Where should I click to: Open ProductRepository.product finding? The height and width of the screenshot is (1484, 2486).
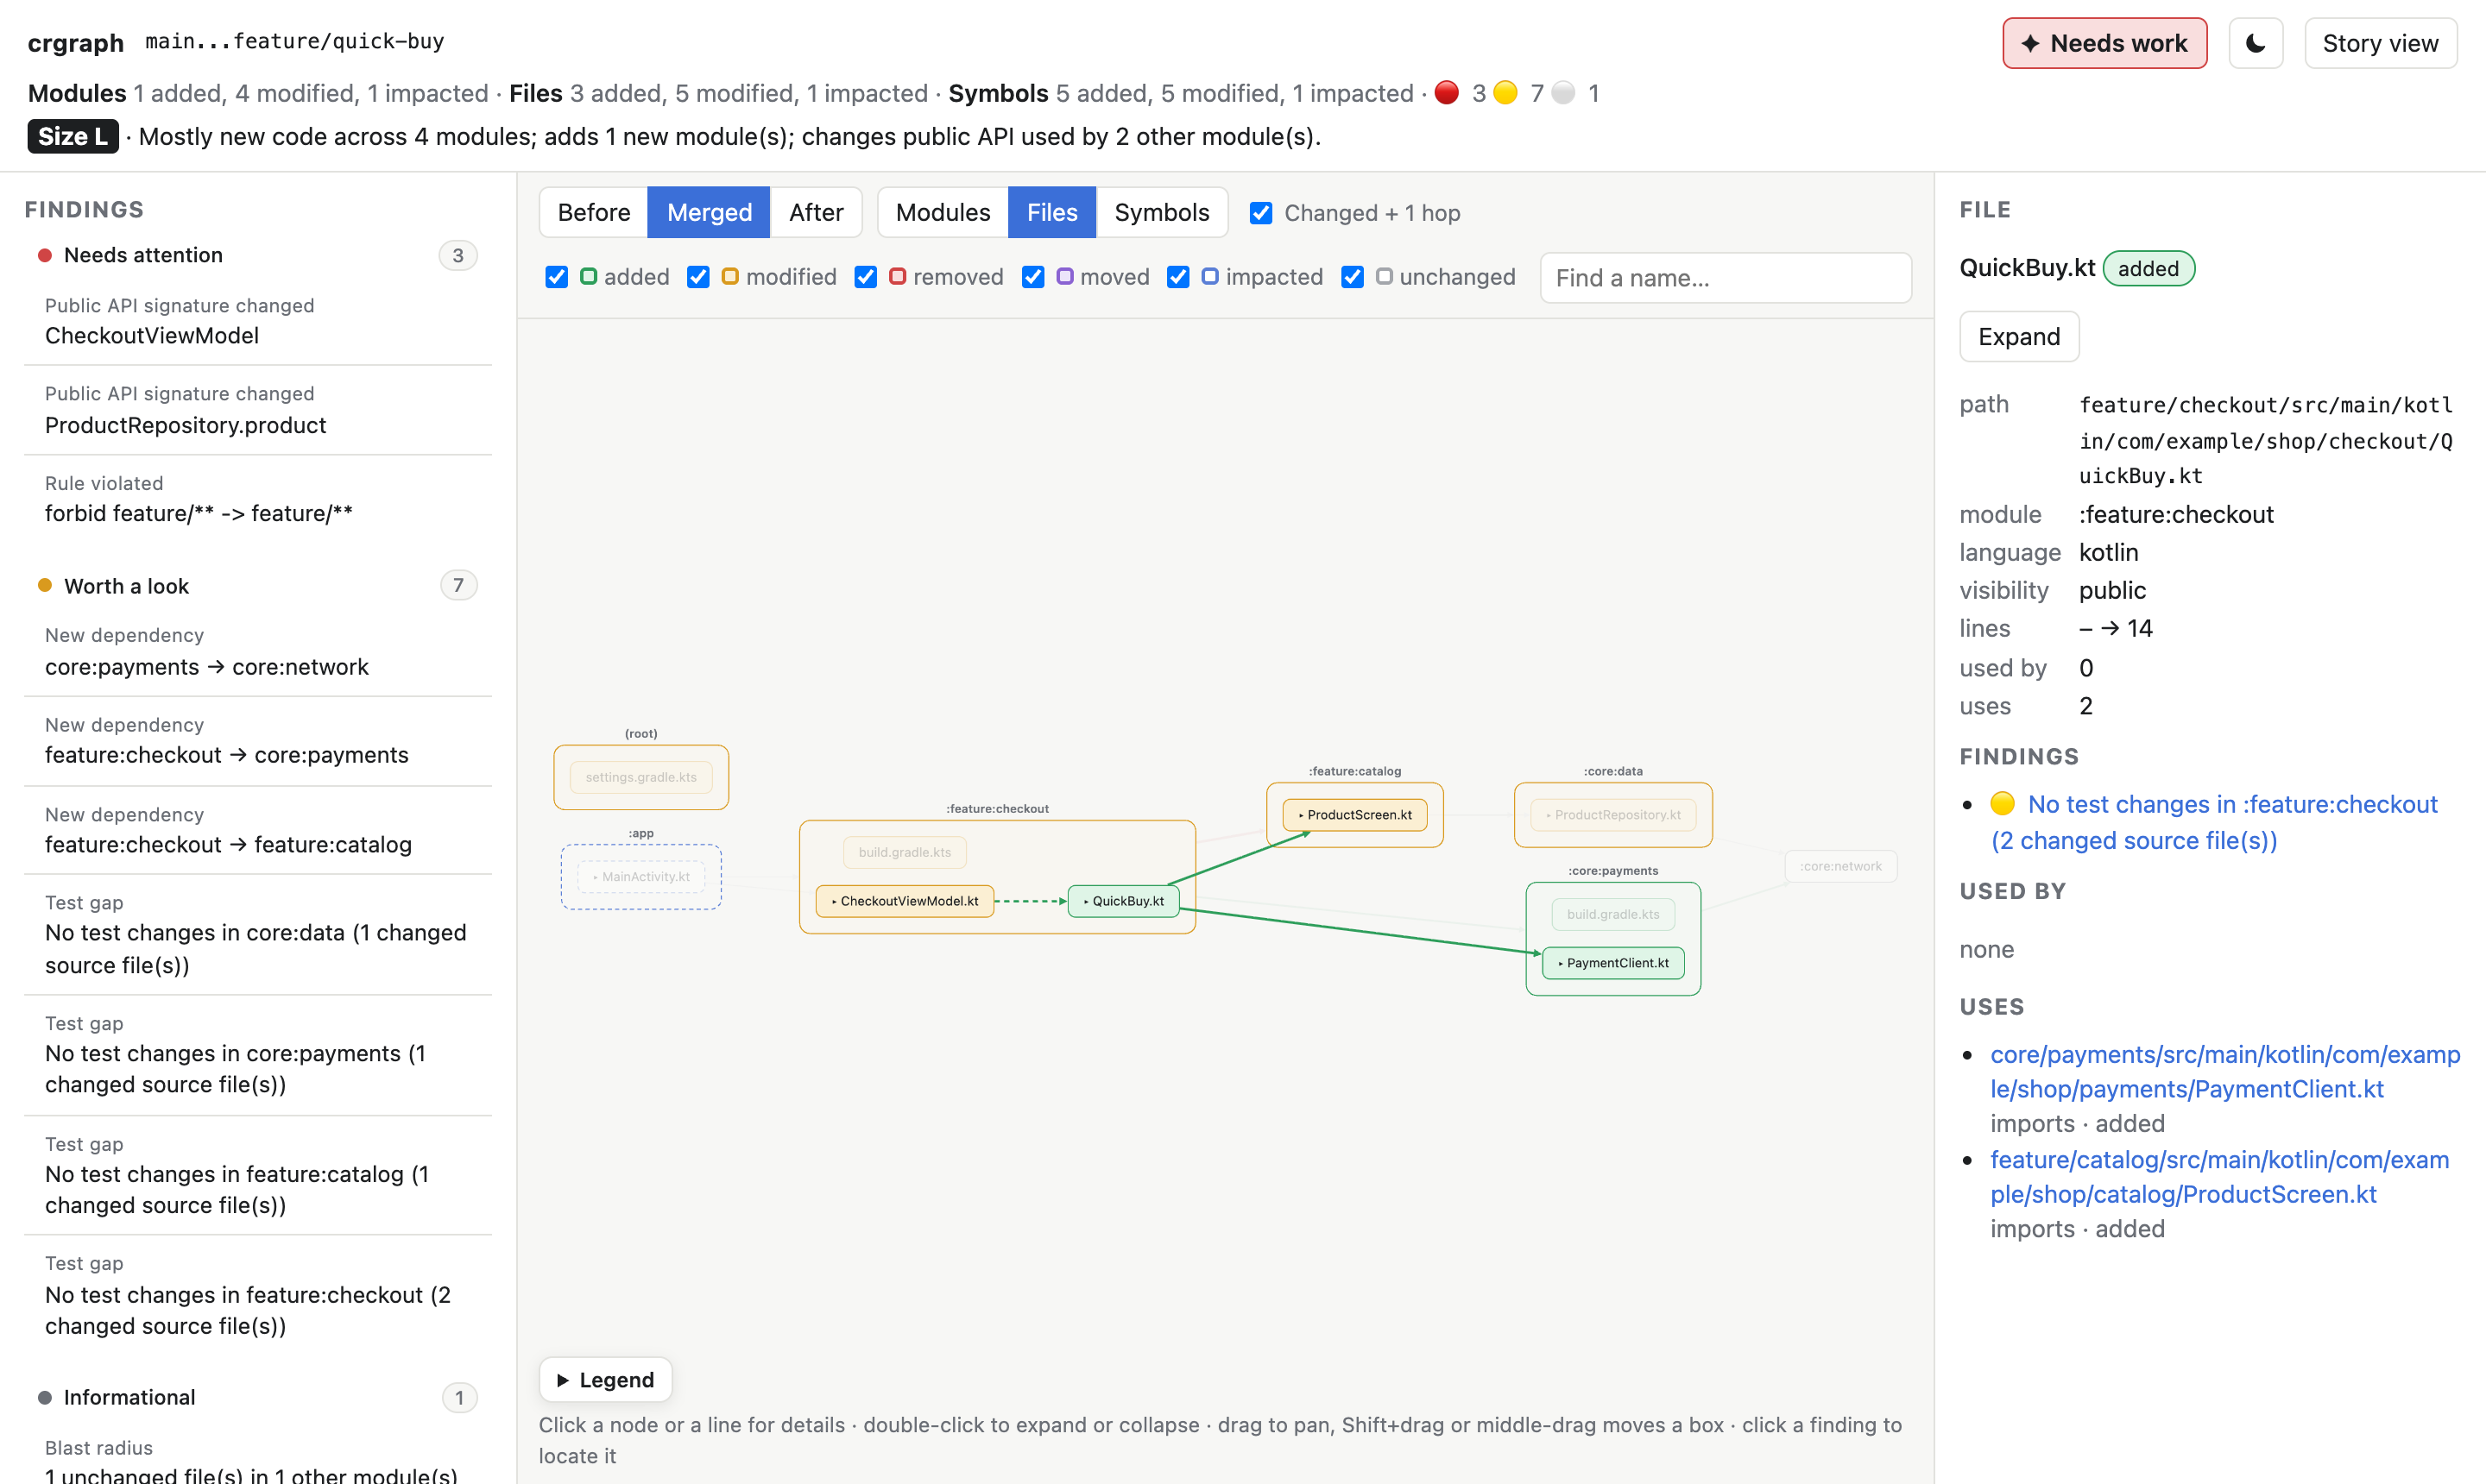point(257,411)
